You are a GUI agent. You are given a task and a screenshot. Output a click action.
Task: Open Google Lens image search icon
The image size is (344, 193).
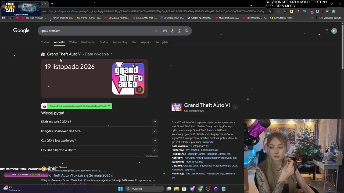tap(179, 31)
